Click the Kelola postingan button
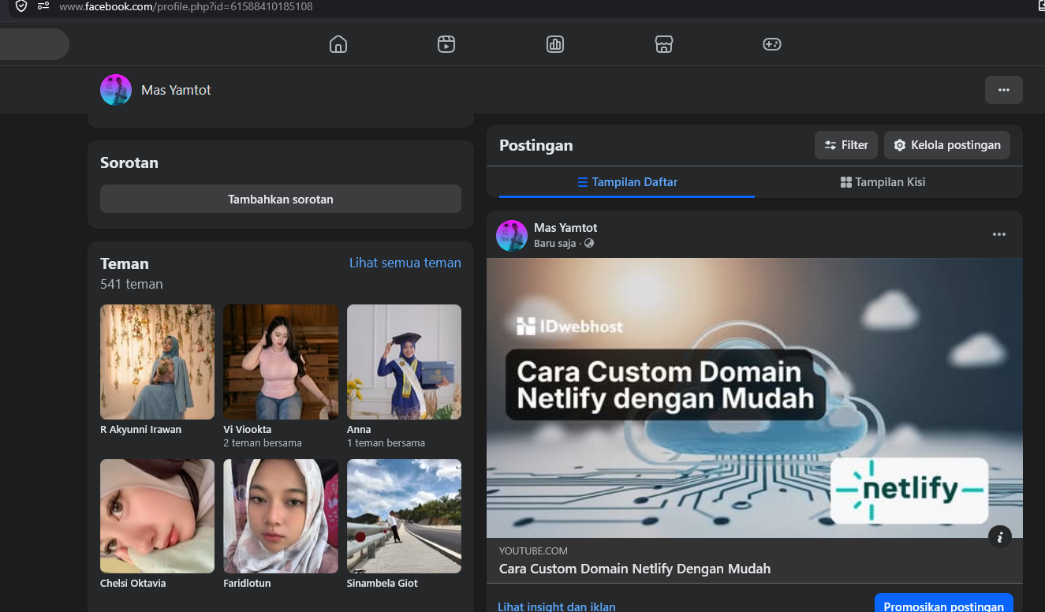1045x612 pixels. [x=947, y=145]
